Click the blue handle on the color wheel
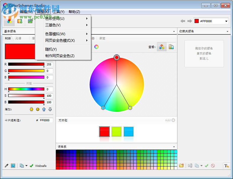 103,108
